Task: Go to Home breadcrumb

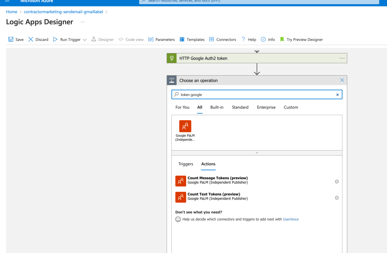Action: pos(12,12)
